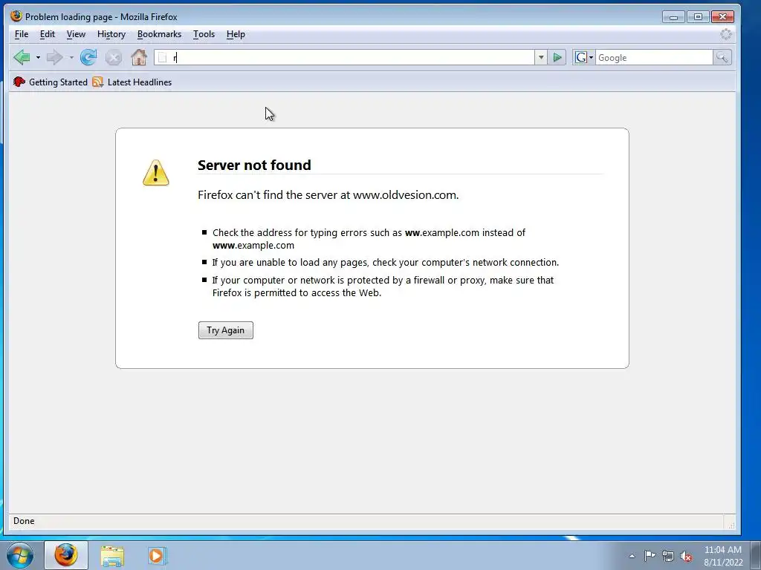Image resolution: width=761 pixels, height=570 pixels.
Task: Maximize the Firefox window
Action: coord(698,16)
